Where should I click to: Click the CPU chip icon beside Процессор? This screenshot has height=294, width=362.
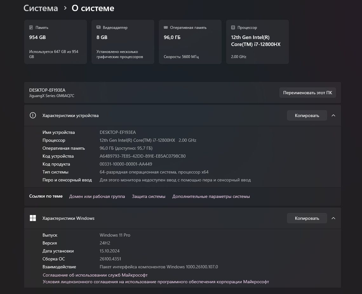tap(233, 28)
